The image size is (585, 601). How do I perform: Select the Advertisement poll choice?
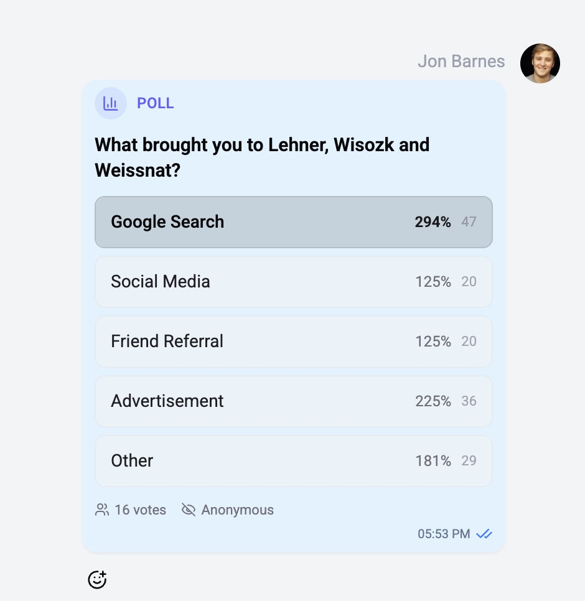pyautogui.click(x=293, y=401)
